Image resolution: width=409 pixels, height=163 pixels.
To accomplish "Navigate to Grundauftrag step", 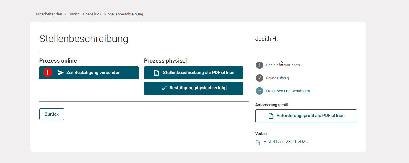I will [x=277, y=78].
